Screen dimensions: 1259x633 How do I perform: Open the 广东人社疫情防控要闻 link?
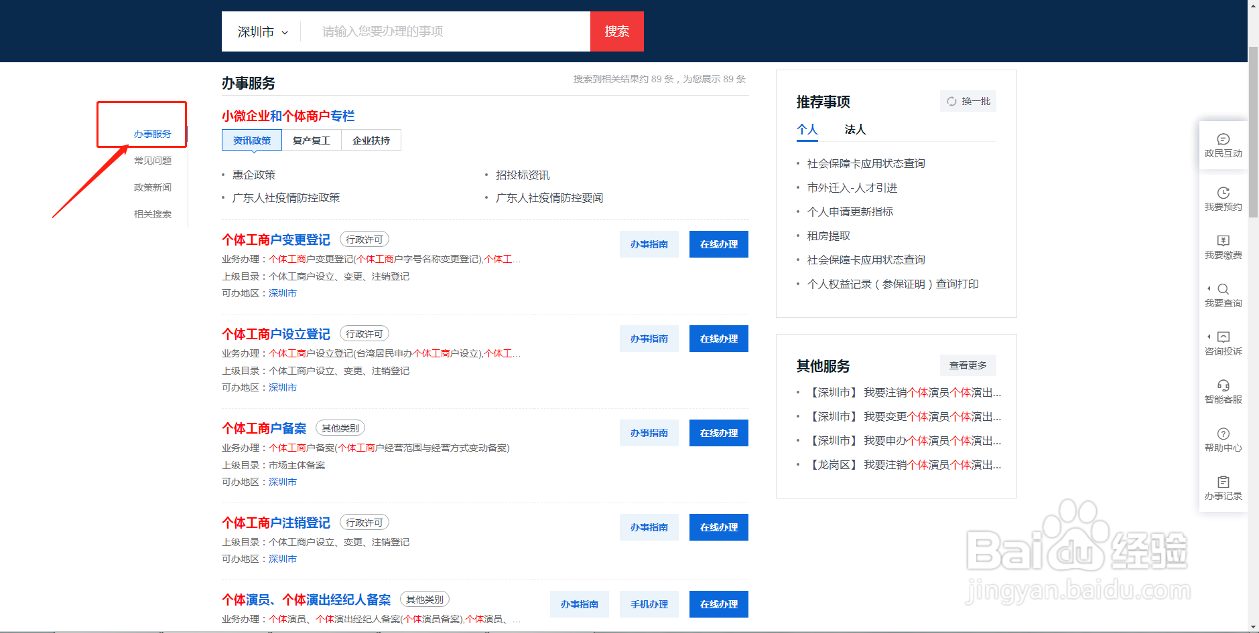point(549,197)
